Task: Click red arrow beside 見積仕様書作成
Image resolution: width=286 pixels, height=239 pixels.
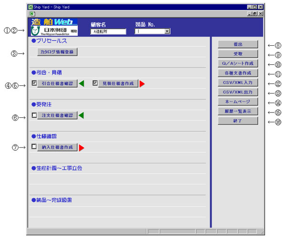Action: pyautogui.click(x=142, y=84)
